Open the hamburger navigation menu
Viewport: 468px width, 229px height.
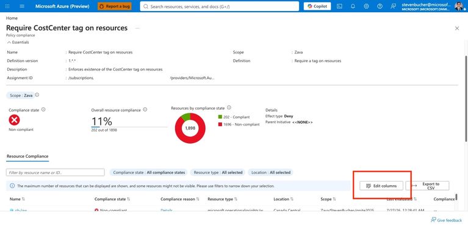(x=22, y=6)
